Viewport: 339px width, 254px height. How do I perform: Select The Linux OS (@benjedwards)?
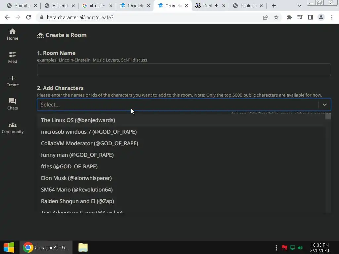point(181,120)
